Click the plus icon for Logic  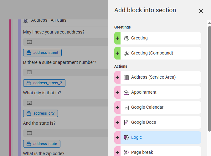coord(117,138)
